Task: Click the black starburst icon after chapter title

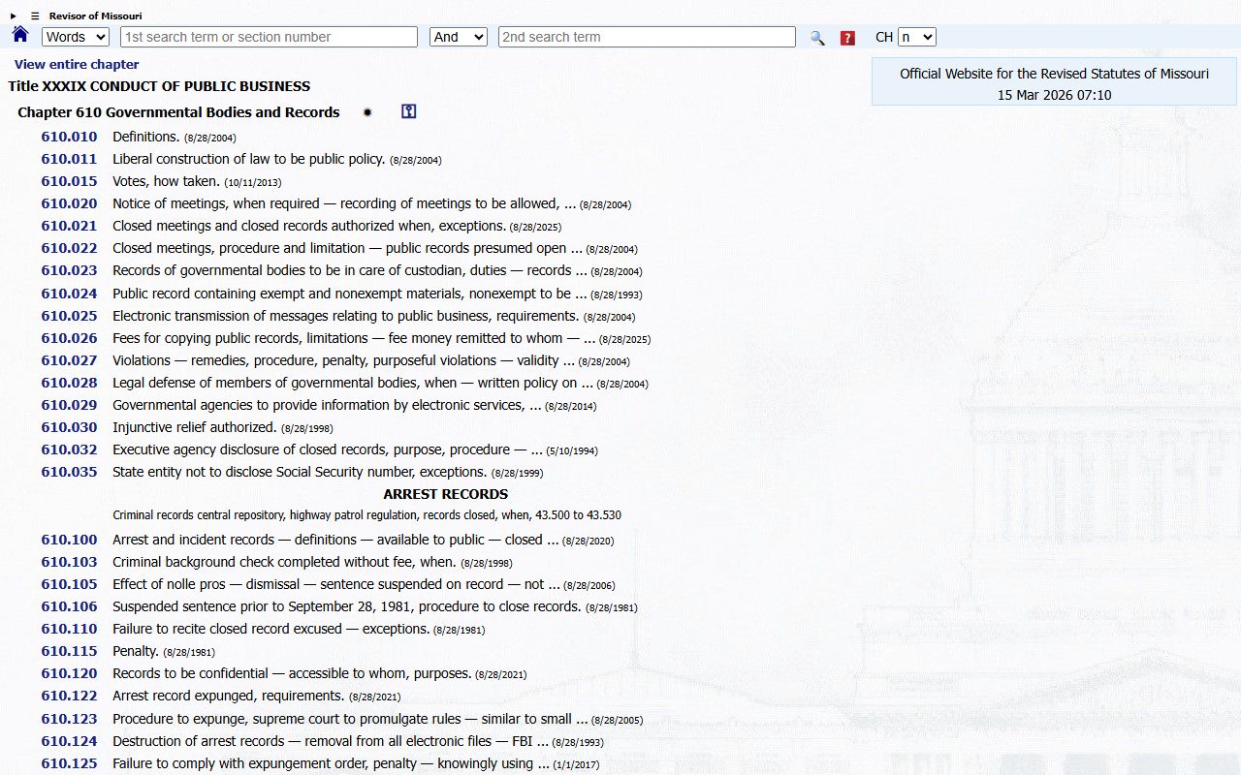Action: click(x=367, y=112)
